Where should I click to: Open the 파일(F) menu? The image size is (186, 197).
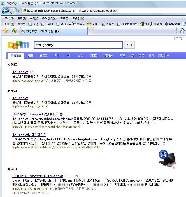9,19
